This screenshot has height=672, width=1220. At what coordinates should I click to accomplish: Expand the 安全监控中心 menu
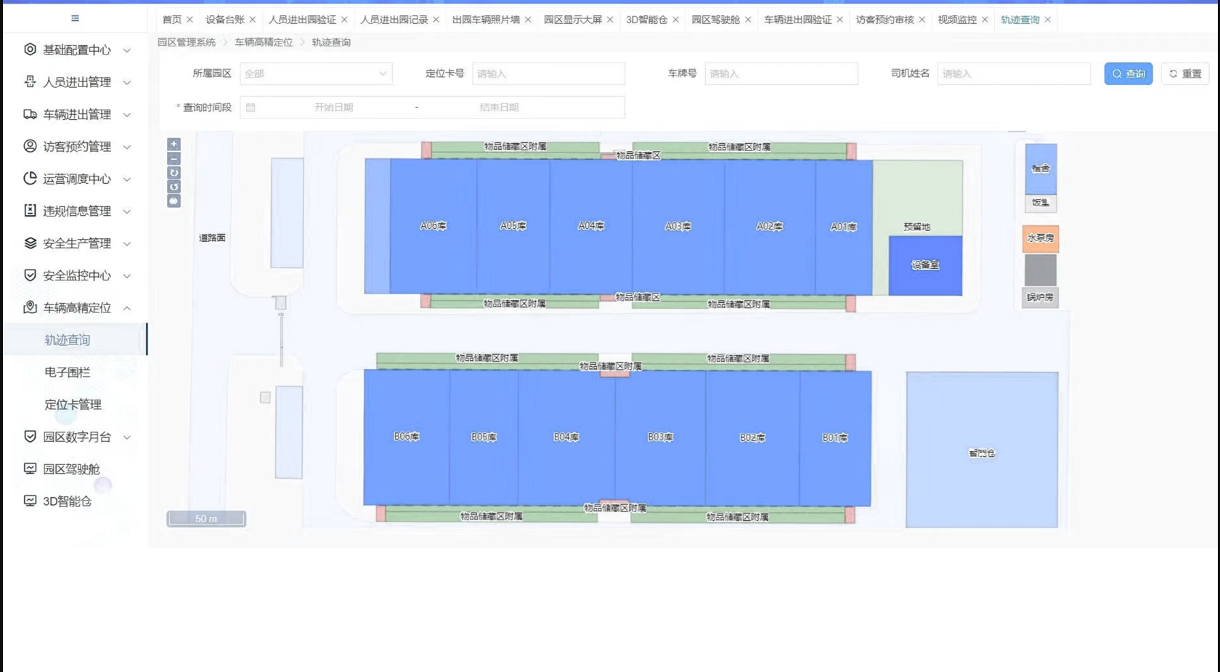click(76, 275)
